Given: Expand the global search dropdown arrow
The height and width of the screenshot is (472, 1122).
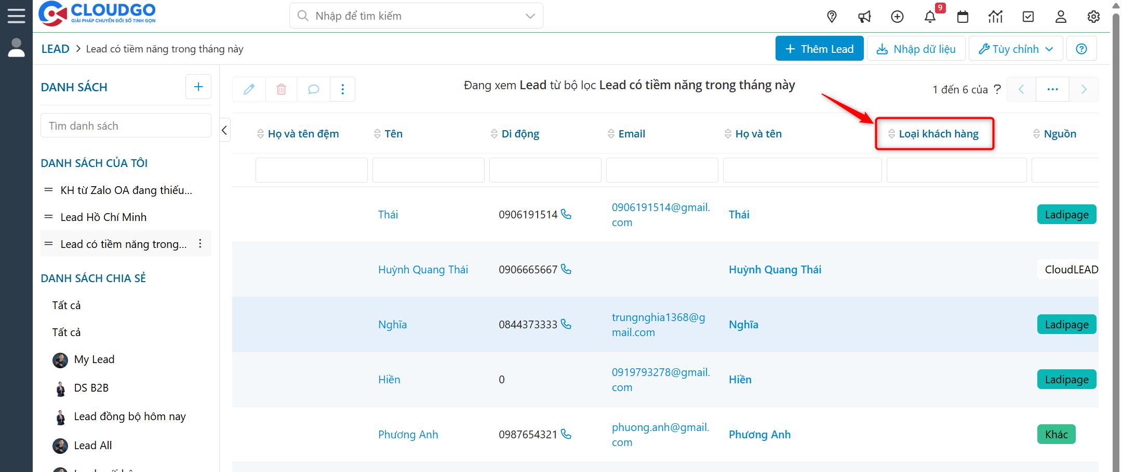Looking at the screenshot, I should tap(530, 16).
